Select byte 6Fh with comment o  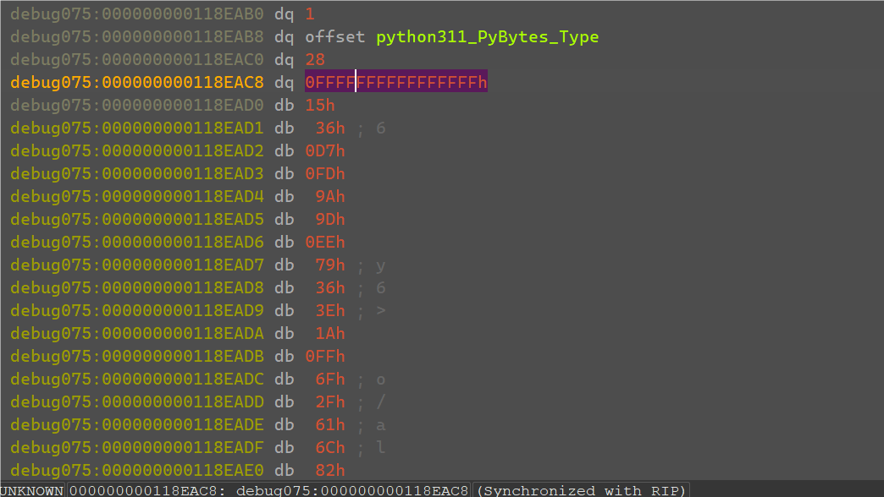[x=330, y=380]
